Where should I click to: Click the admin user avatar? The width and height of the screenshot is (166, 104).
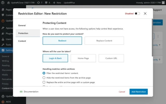(x=163, y=3)
